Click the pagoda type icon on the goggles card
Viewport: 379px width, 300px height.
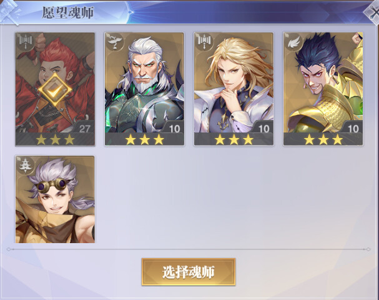pyautogui.click(x=25, y=165)
